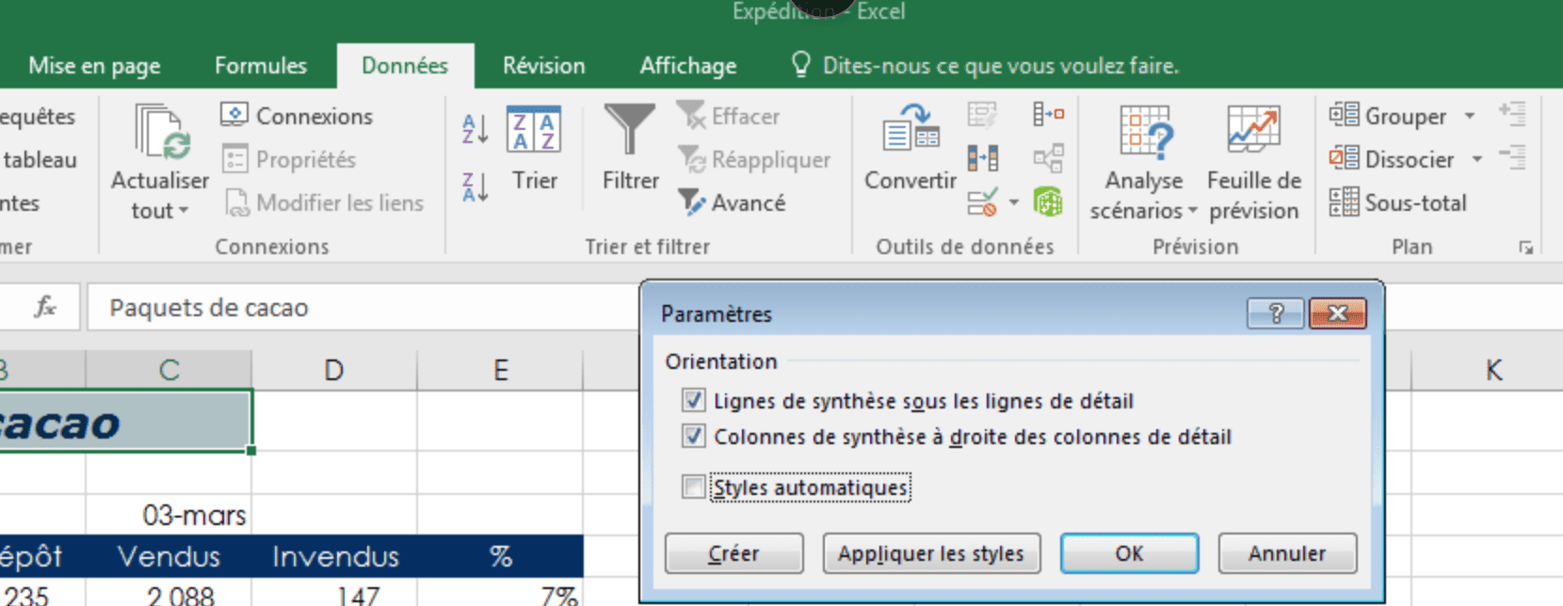Expand the Dissocier dropdown arrow
This screenshot has width=1563, height=606.
coord(1477,159)
